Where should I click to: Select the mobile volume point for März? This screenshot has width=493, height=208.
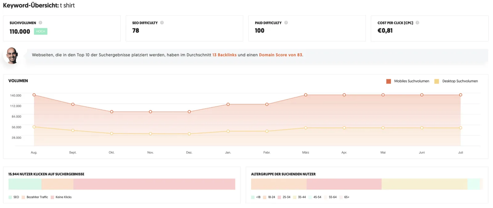click(306, 95)
